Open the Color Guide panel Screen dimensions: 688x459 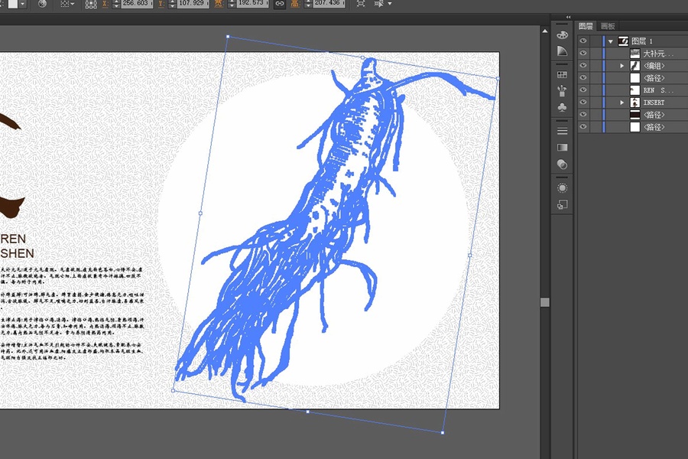point(562,51)
